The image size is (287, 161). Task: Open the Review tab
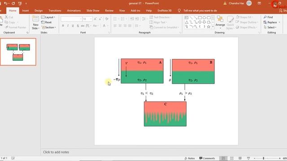pos(109,11)
